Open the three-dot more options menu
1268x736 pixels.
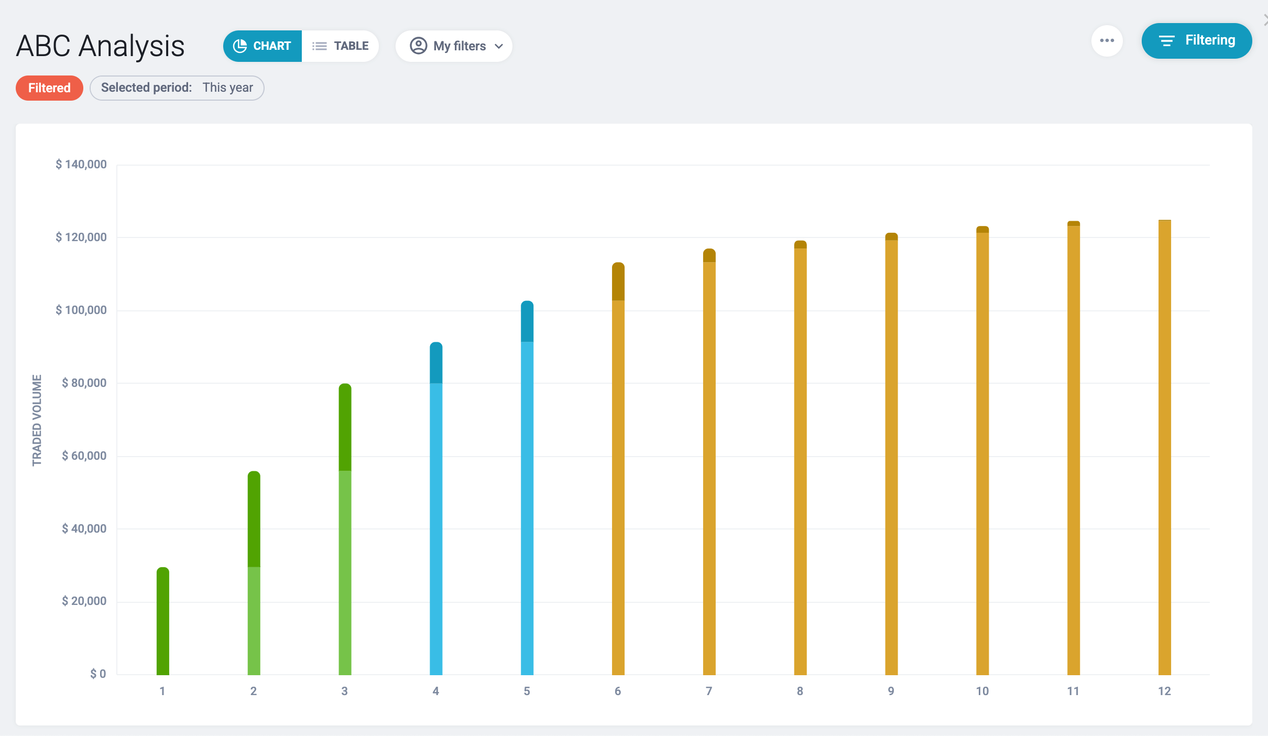point(1108,40)
